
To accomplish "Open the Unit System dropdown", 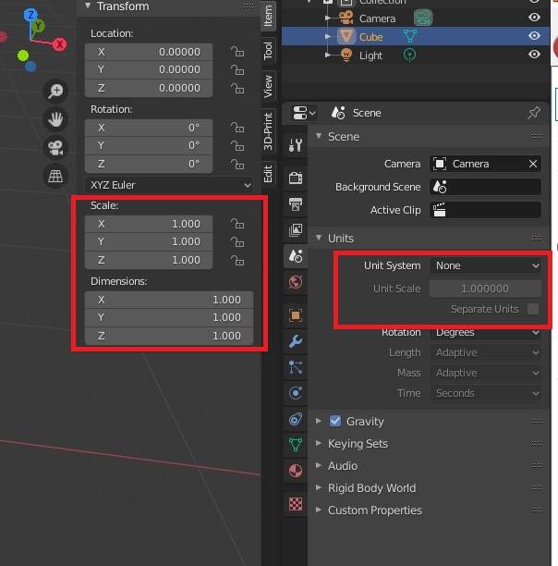I will coord(486,265).
